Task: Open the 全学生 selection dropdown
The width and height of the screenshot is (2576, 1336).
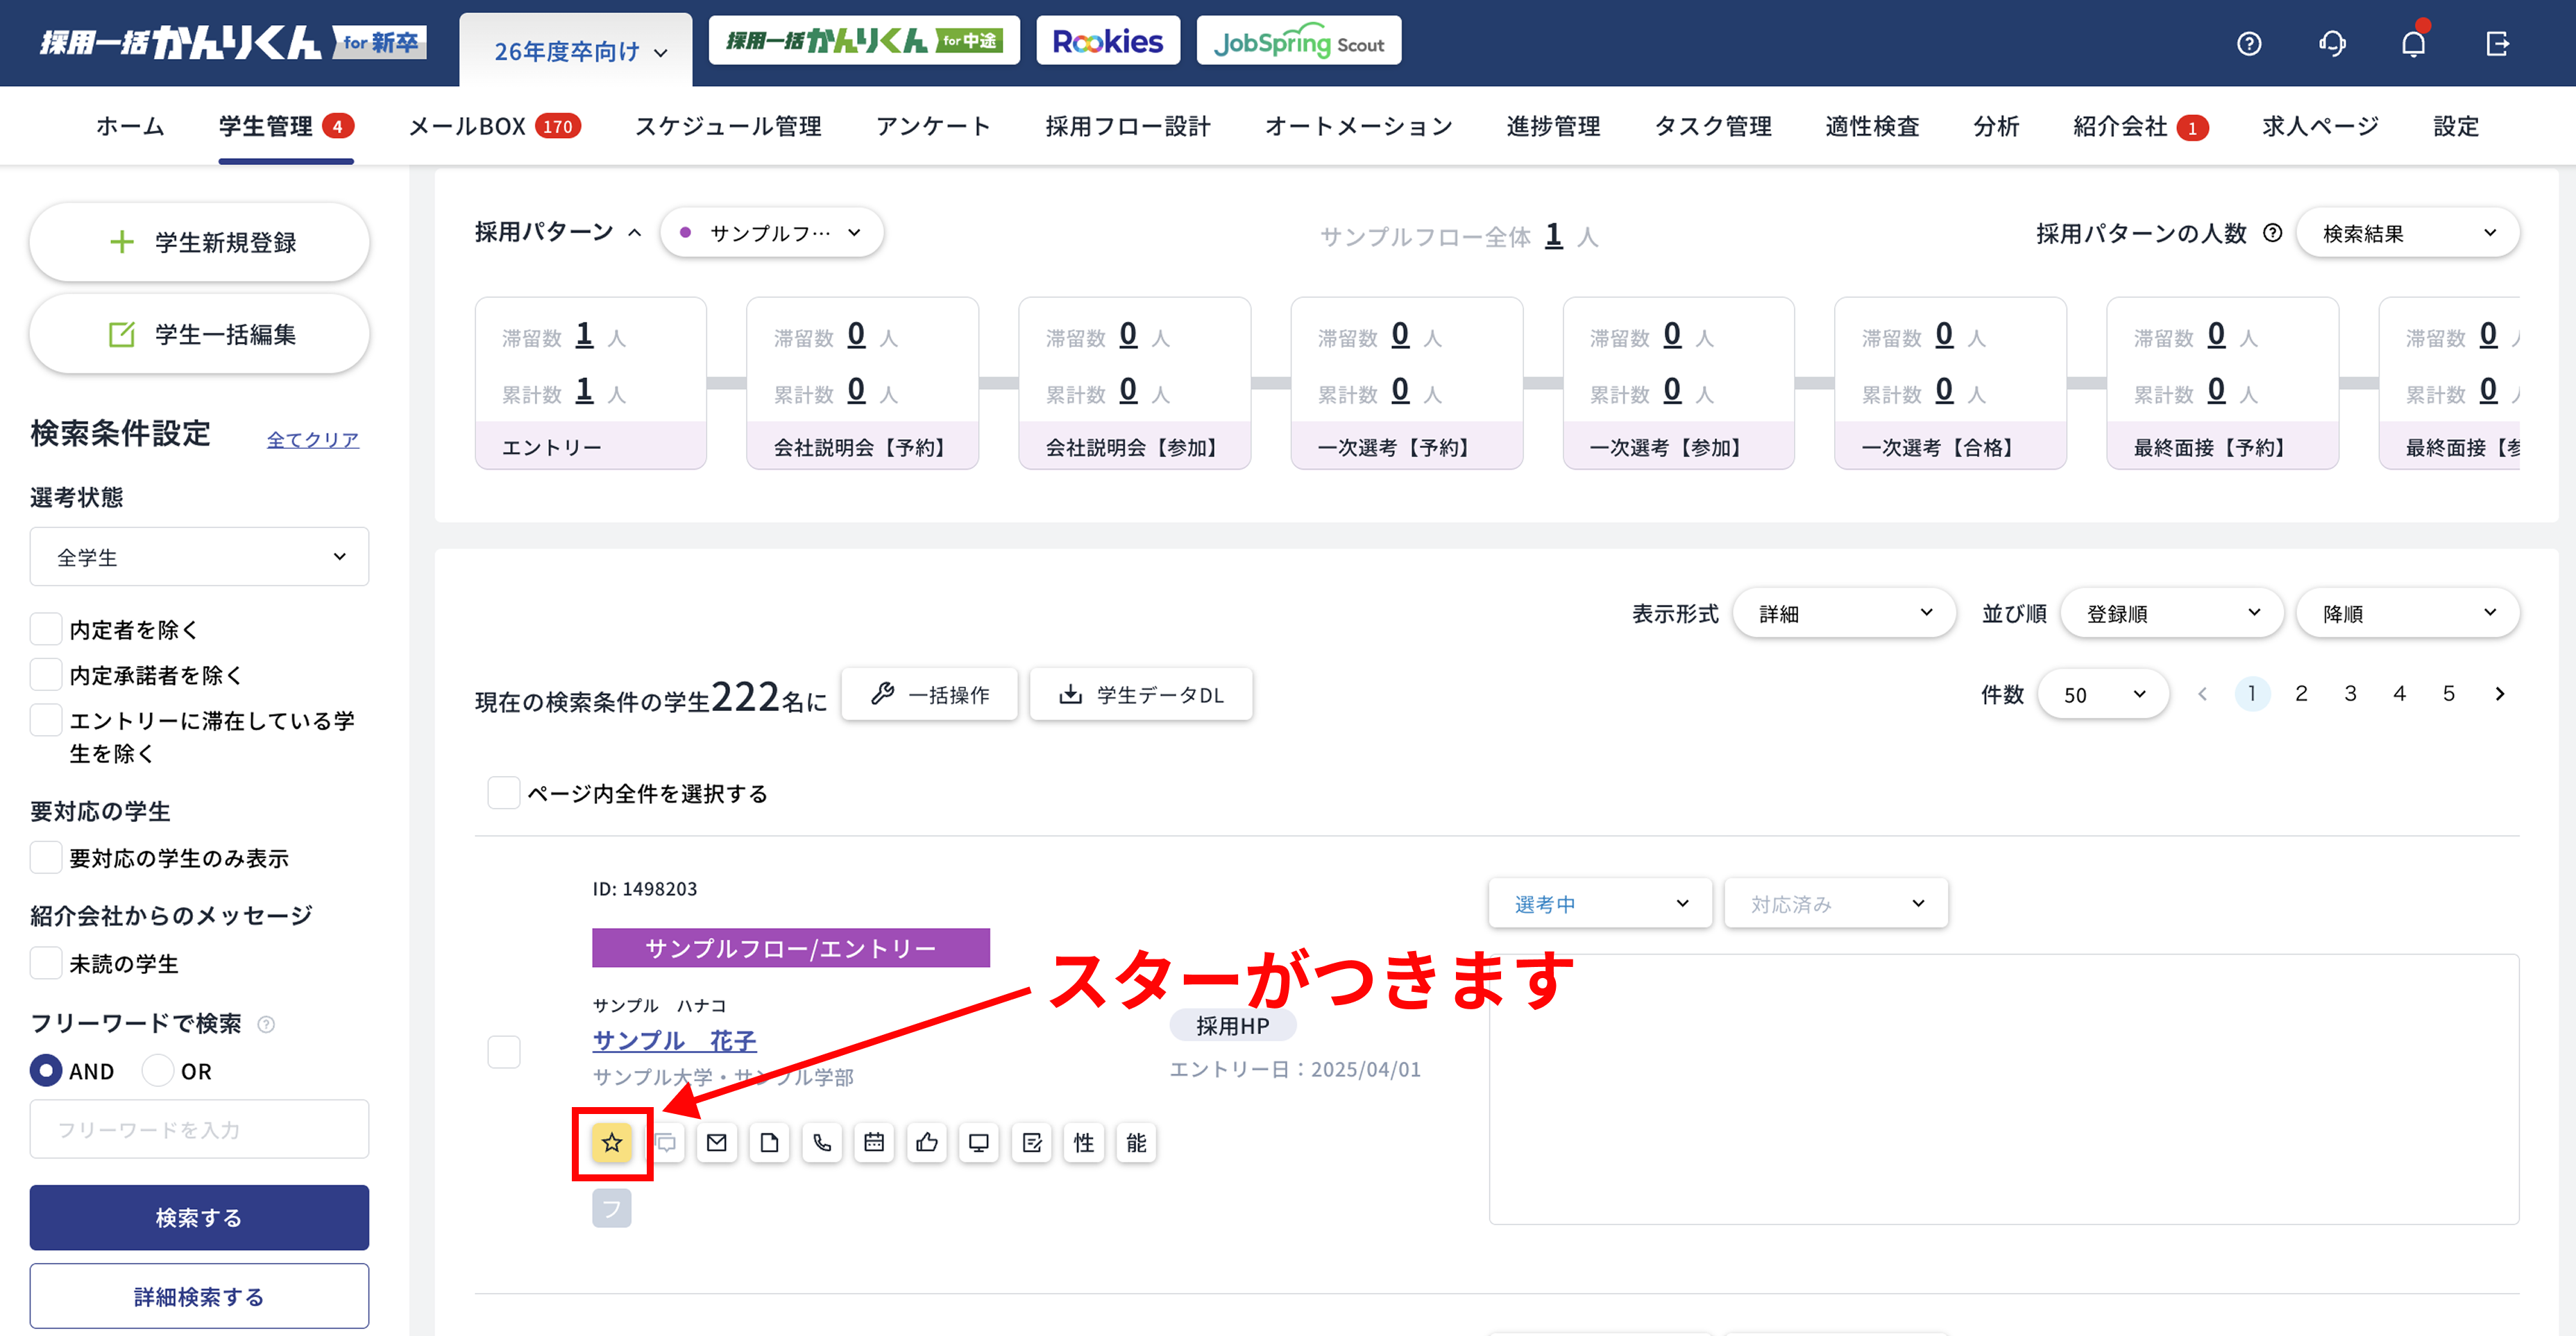Action: point(199,556)
